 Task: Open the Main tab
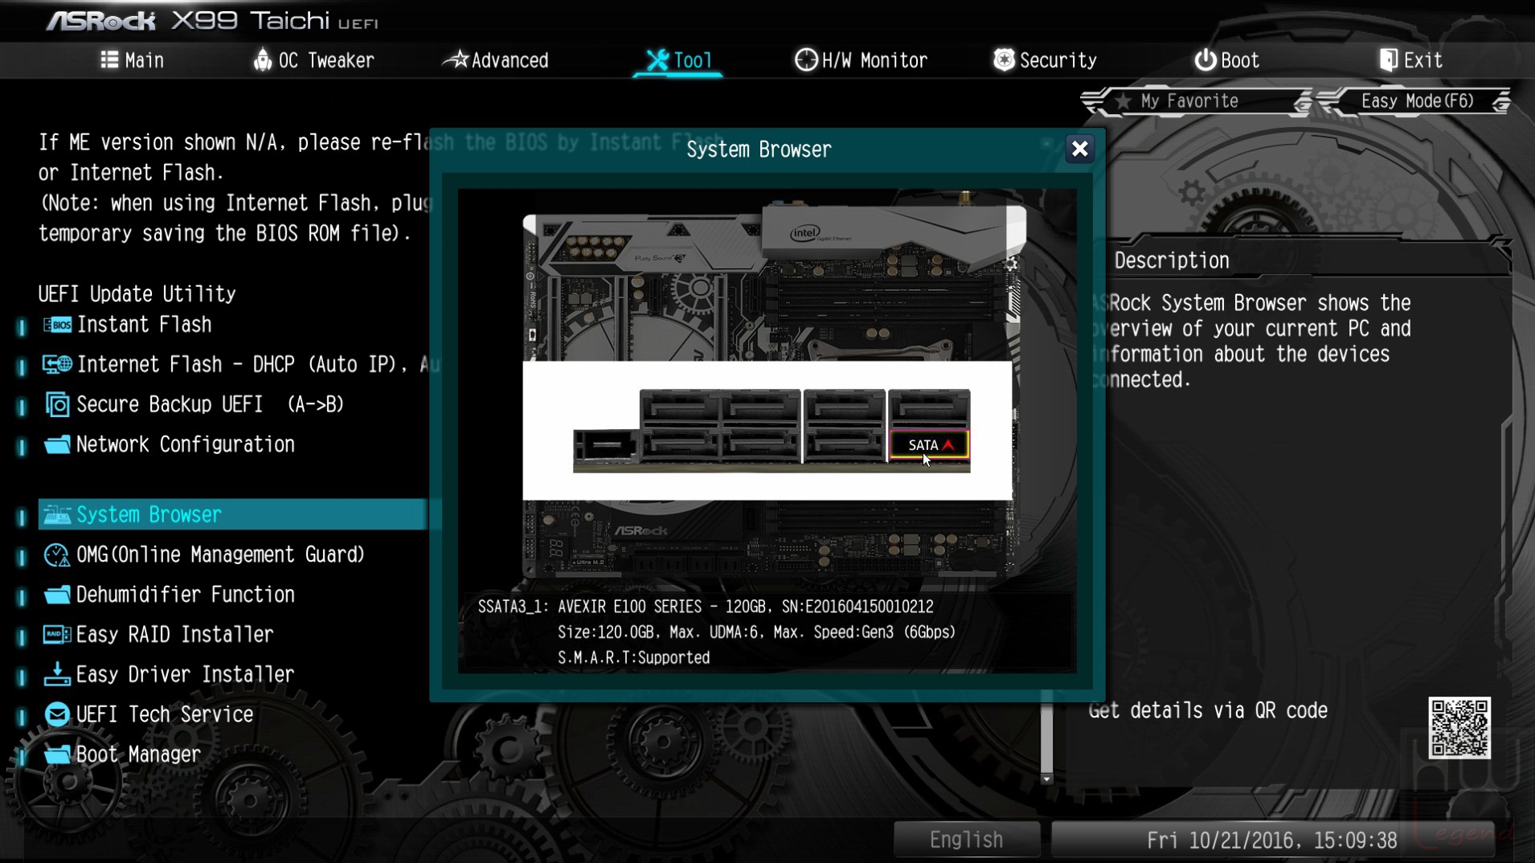click(133, 60)
